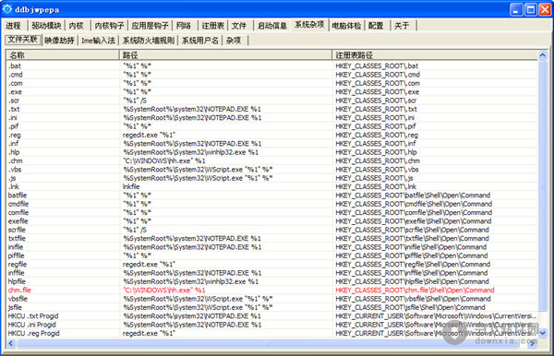Click the horizontal scrollbar left arrow
Image resolution: width=554 pixels, height=356 pixels.
pos(11,343)
